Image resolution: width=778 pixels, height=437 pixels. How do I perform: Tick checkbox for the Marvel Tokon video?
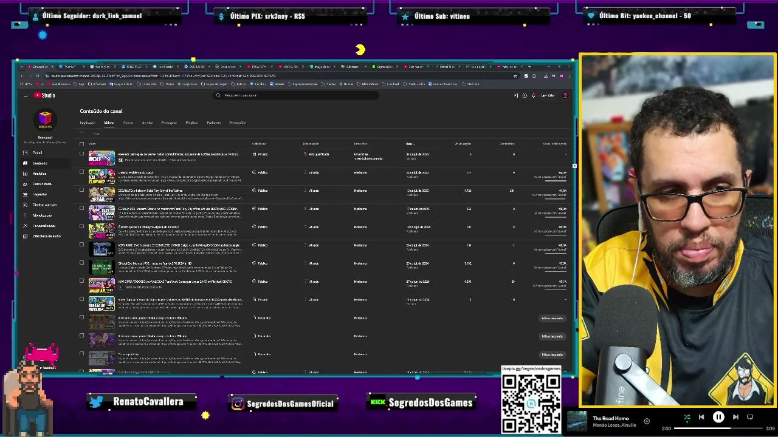tap(81, 154)
